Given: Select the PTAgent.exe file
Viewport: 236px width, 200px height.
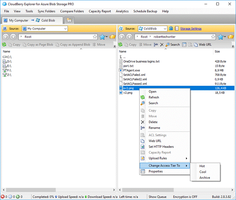Looking at the screenshot, I should pos(132,70).
